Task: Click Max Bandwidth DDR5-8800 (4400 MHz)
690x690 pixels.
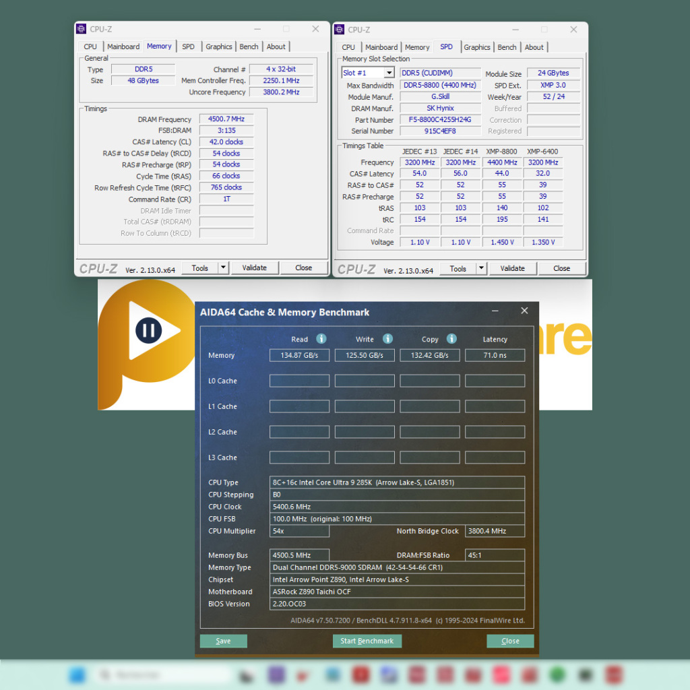Action: 440,85
